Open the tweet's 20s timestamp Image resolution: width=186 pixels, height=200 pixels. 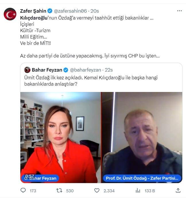[95, 11]
